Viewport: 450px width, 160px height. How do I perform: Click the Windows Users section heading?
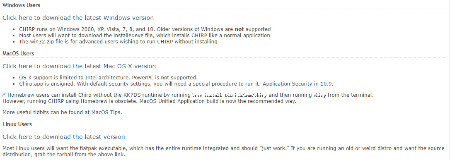21,5
